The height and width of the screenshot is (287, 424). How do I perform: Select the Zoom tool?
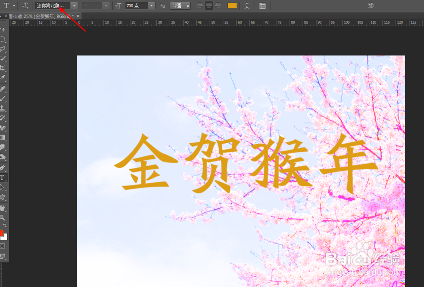click(x=3, y=217)
